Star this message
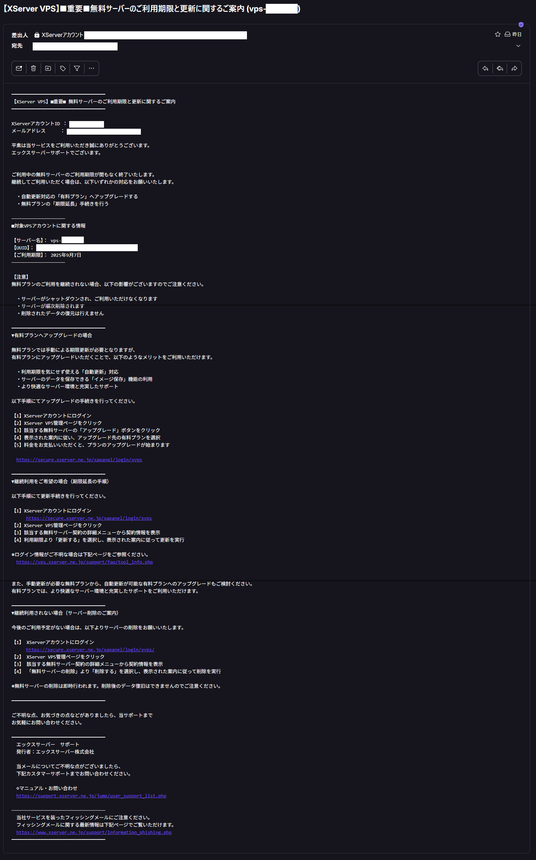This screenshot has height=860, width=536. click(x=498, y=34)
